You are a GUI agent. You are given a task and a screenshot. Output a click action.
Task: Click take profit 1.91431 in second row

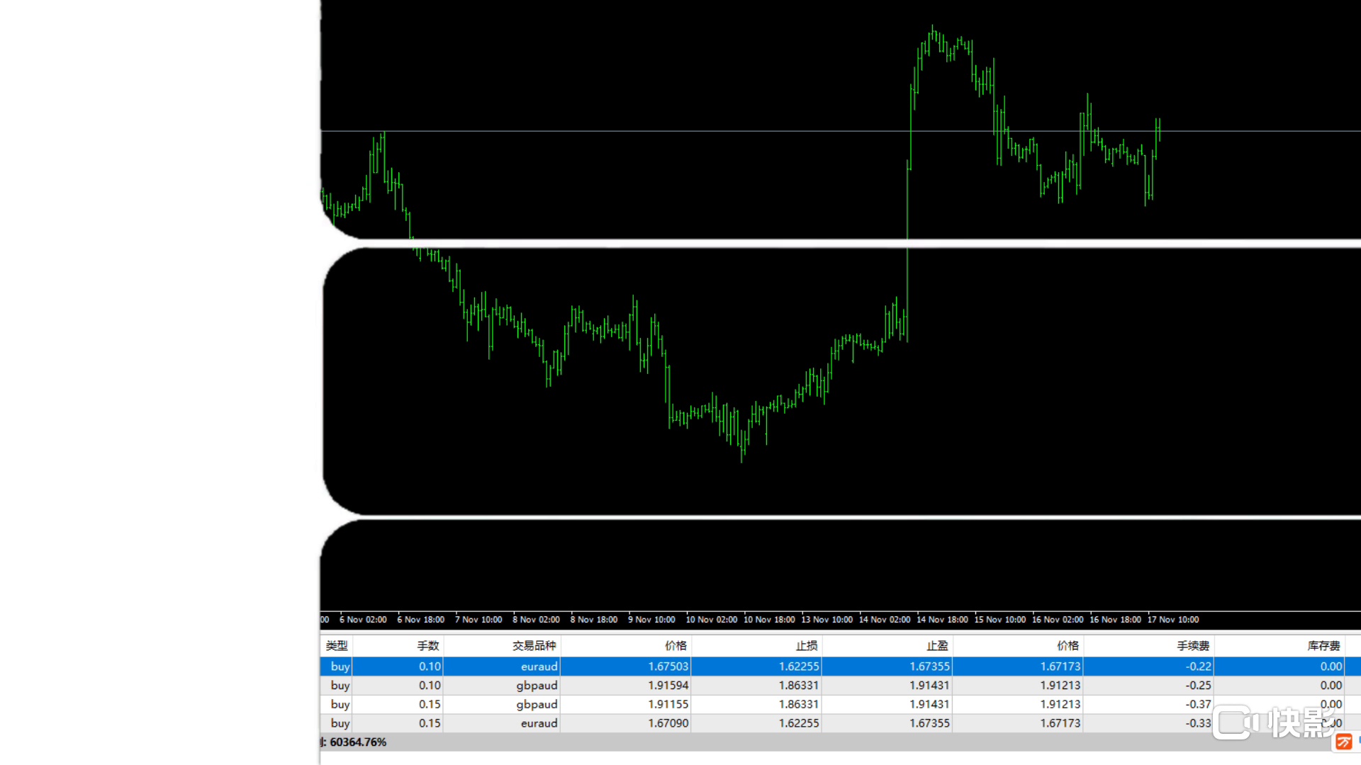coord(929,686)
